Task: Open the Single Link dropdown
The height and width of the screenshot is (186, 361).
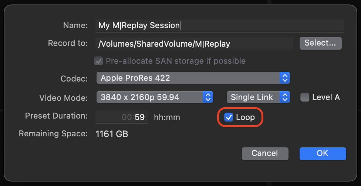Action: pyautogui.click(x=258, y=97)
